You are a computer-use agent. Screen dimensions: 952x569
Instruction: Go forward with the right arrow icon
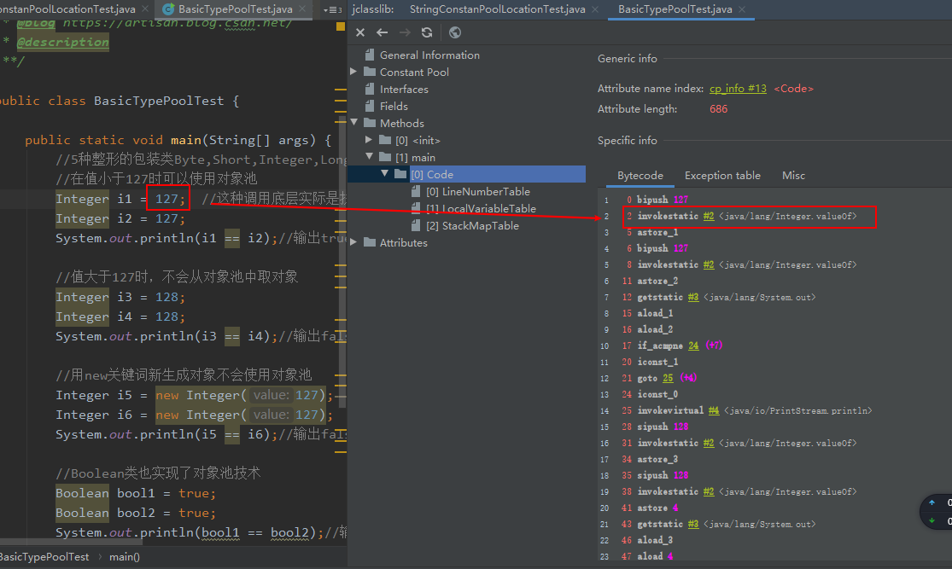405,32
